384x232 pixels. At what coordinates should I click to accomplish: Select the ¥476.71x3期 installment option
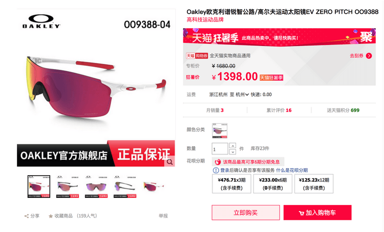click(231, 184)
